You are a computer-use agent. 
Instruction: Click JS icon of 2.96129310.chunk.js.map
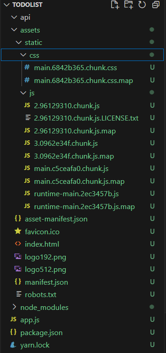[27, 130]
